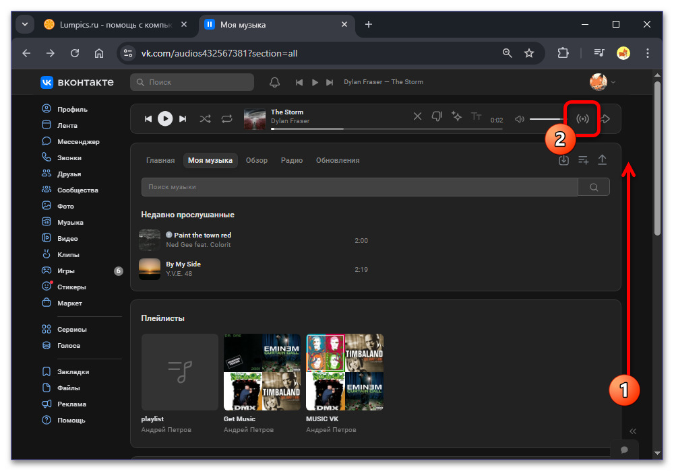Open Файлы in the sidebar
674x471 pixels.
[61, 388]
